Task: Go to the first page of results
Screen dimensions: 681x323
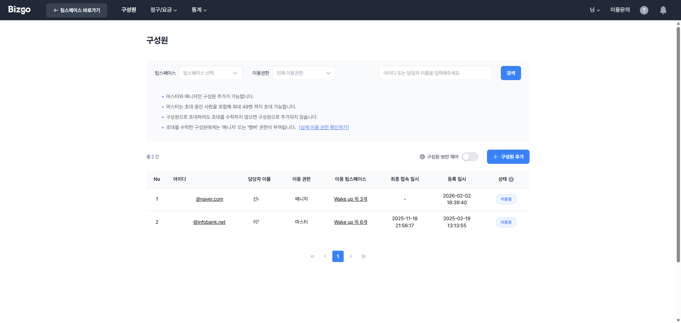Action: click(312, 256)
